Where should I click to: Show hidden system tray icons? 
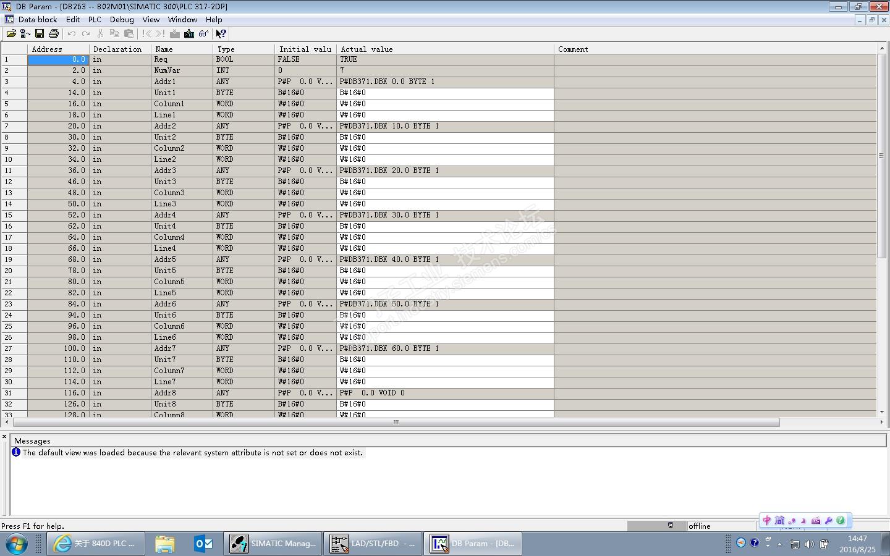click(x=779, y=544)
